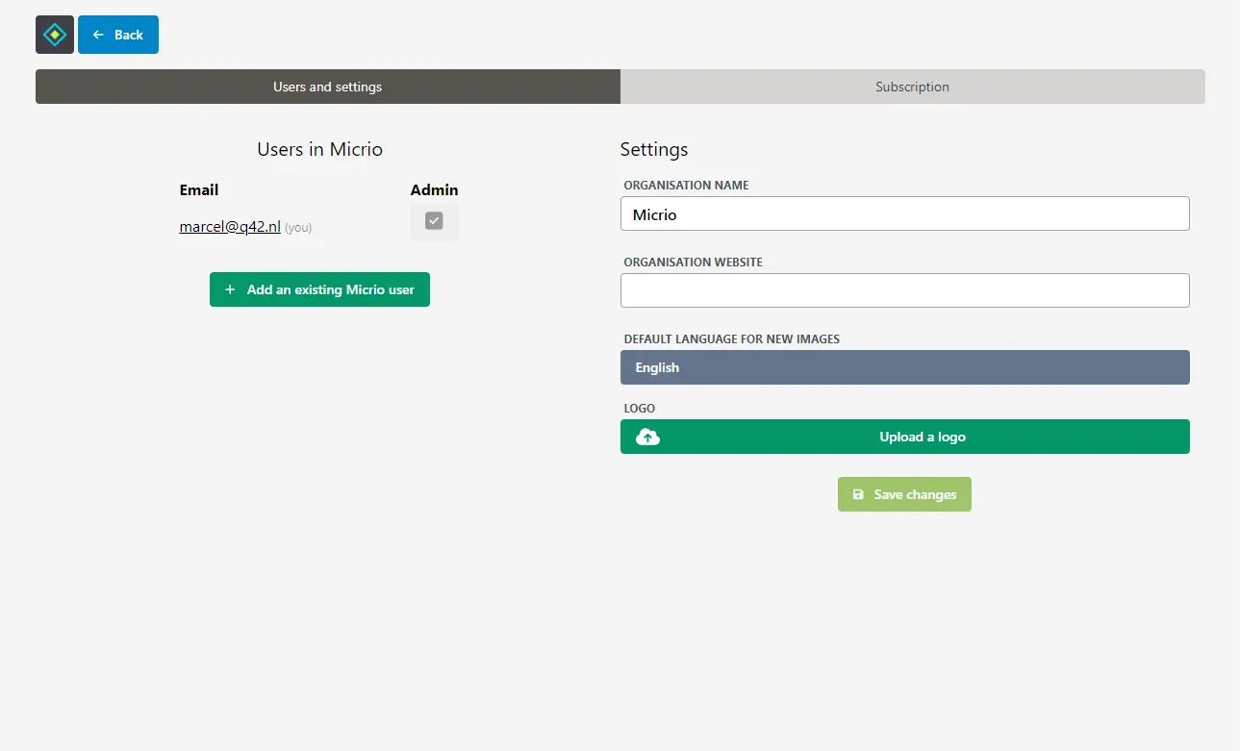
Task: Click the Organisation Website input field
Action: tap(904, 290)
